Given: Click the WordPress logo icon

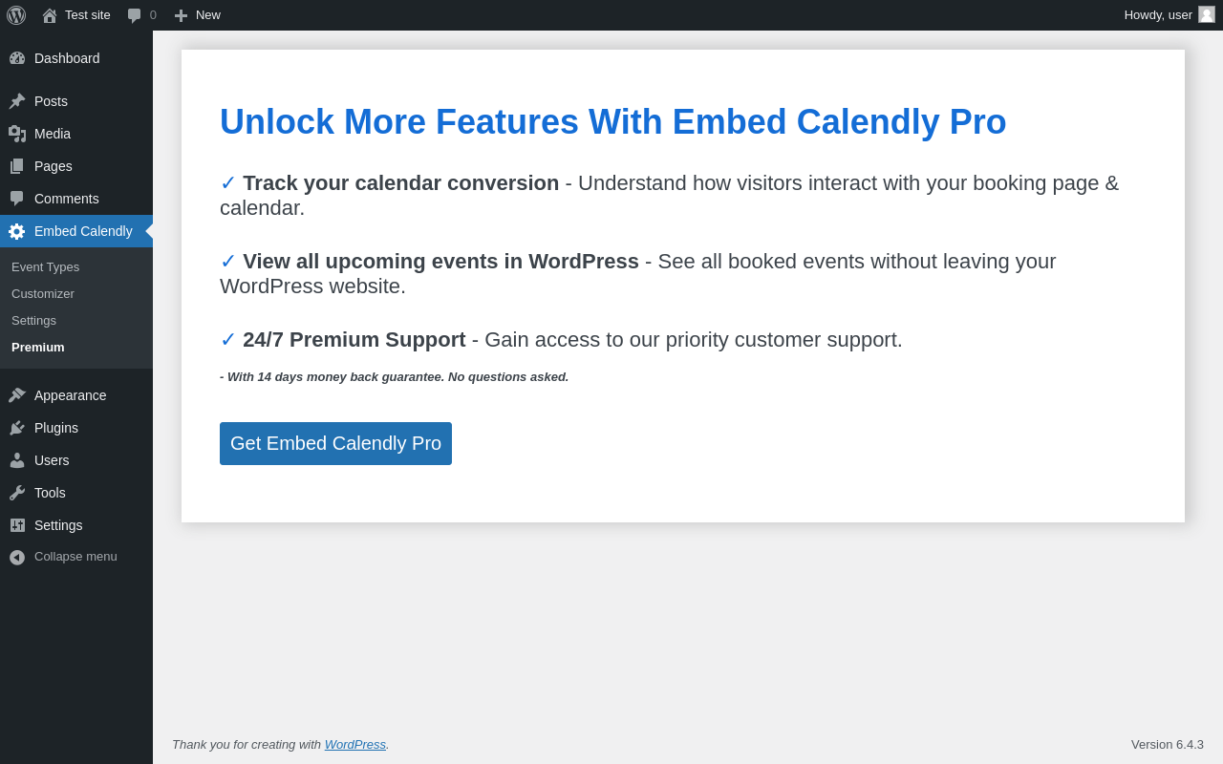Looking at the screenshot, I should 16,15.
